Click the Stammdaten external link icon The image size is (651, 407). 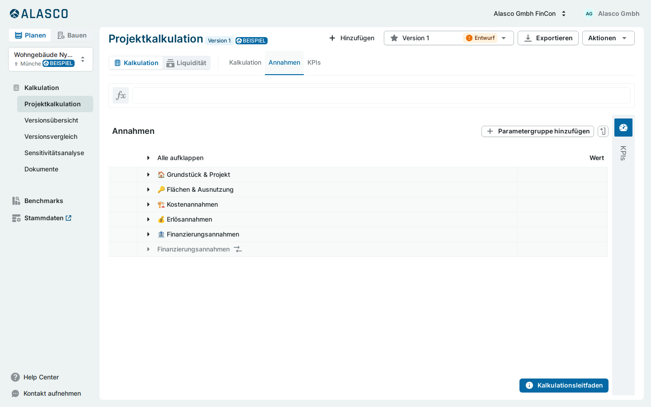click(x=69, y=218)
